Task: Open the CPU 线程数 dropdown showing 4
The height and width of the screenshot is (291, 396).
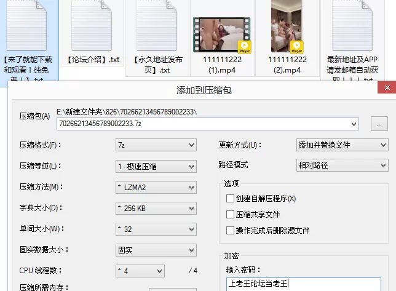Action: coord(140,271)
